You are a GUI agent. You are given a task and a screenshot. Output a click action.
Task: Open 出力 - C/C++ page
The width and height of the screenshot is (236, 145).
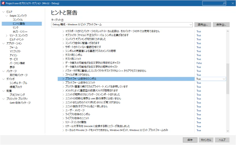pos(20,32)
